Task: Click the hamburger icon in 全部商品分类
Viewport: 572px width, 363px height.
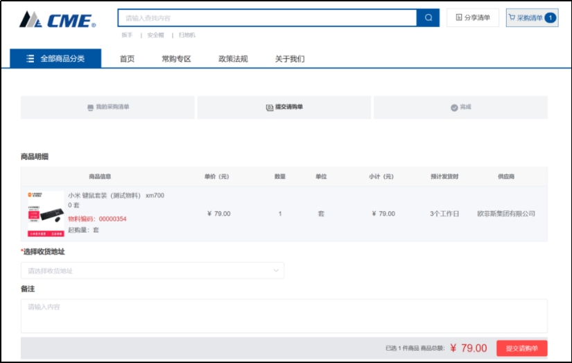Action: coord(30,59)
